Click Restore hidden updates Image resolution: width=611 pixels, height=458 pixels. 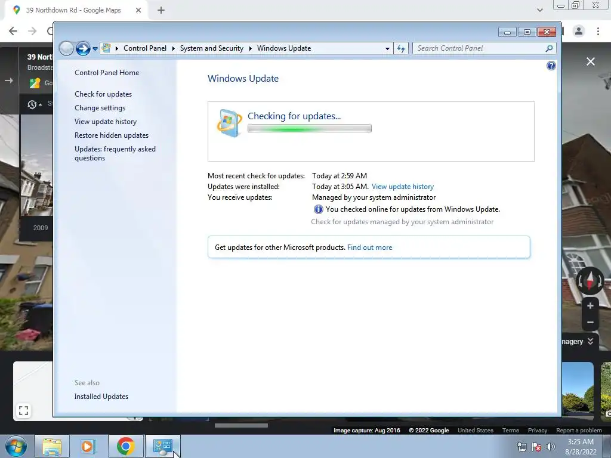click(112, 135)
